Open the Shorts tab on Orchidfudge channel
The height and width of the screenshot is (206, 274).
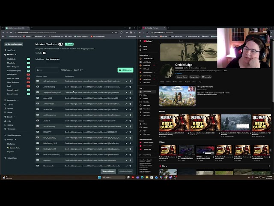175,82
